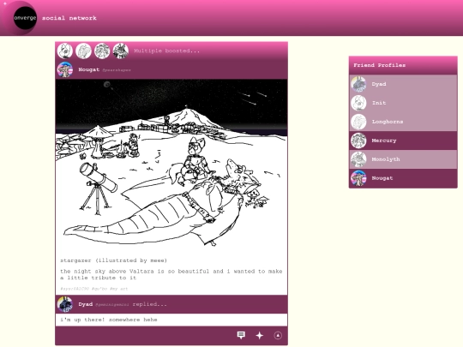
Task: Click the fourth booster avatar in boosted row
Action: pyautogui.click(x=121, y=51)
